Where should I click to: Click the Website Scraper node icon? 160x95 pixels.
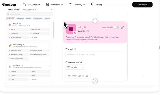tap(9, 50)
